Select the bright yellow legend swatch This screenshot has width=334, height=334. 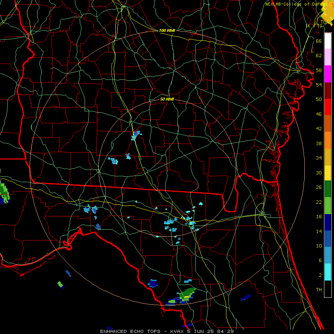(x=328, y=173)
